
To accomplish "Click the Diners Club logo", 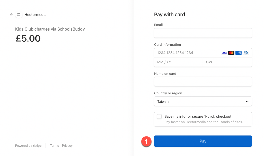I will (x=246, y=53).
